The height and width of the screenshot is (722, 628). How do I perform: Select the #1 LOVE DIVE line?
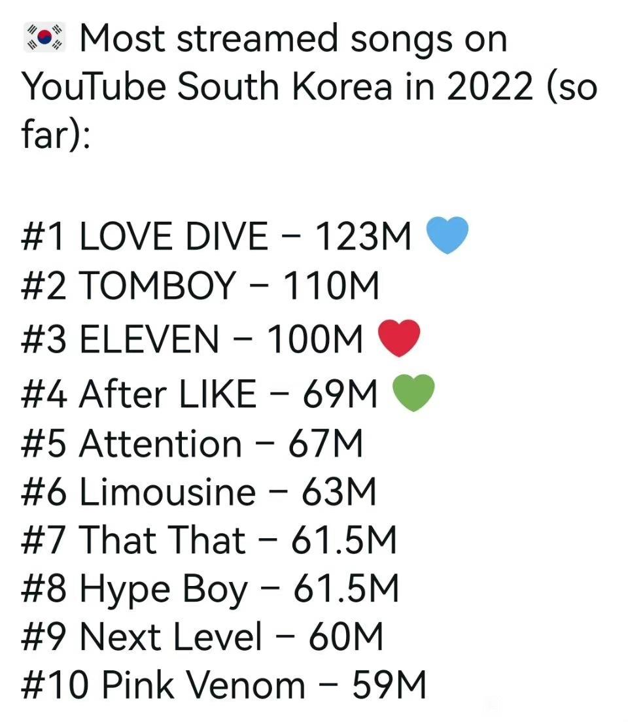pos(216,236)
